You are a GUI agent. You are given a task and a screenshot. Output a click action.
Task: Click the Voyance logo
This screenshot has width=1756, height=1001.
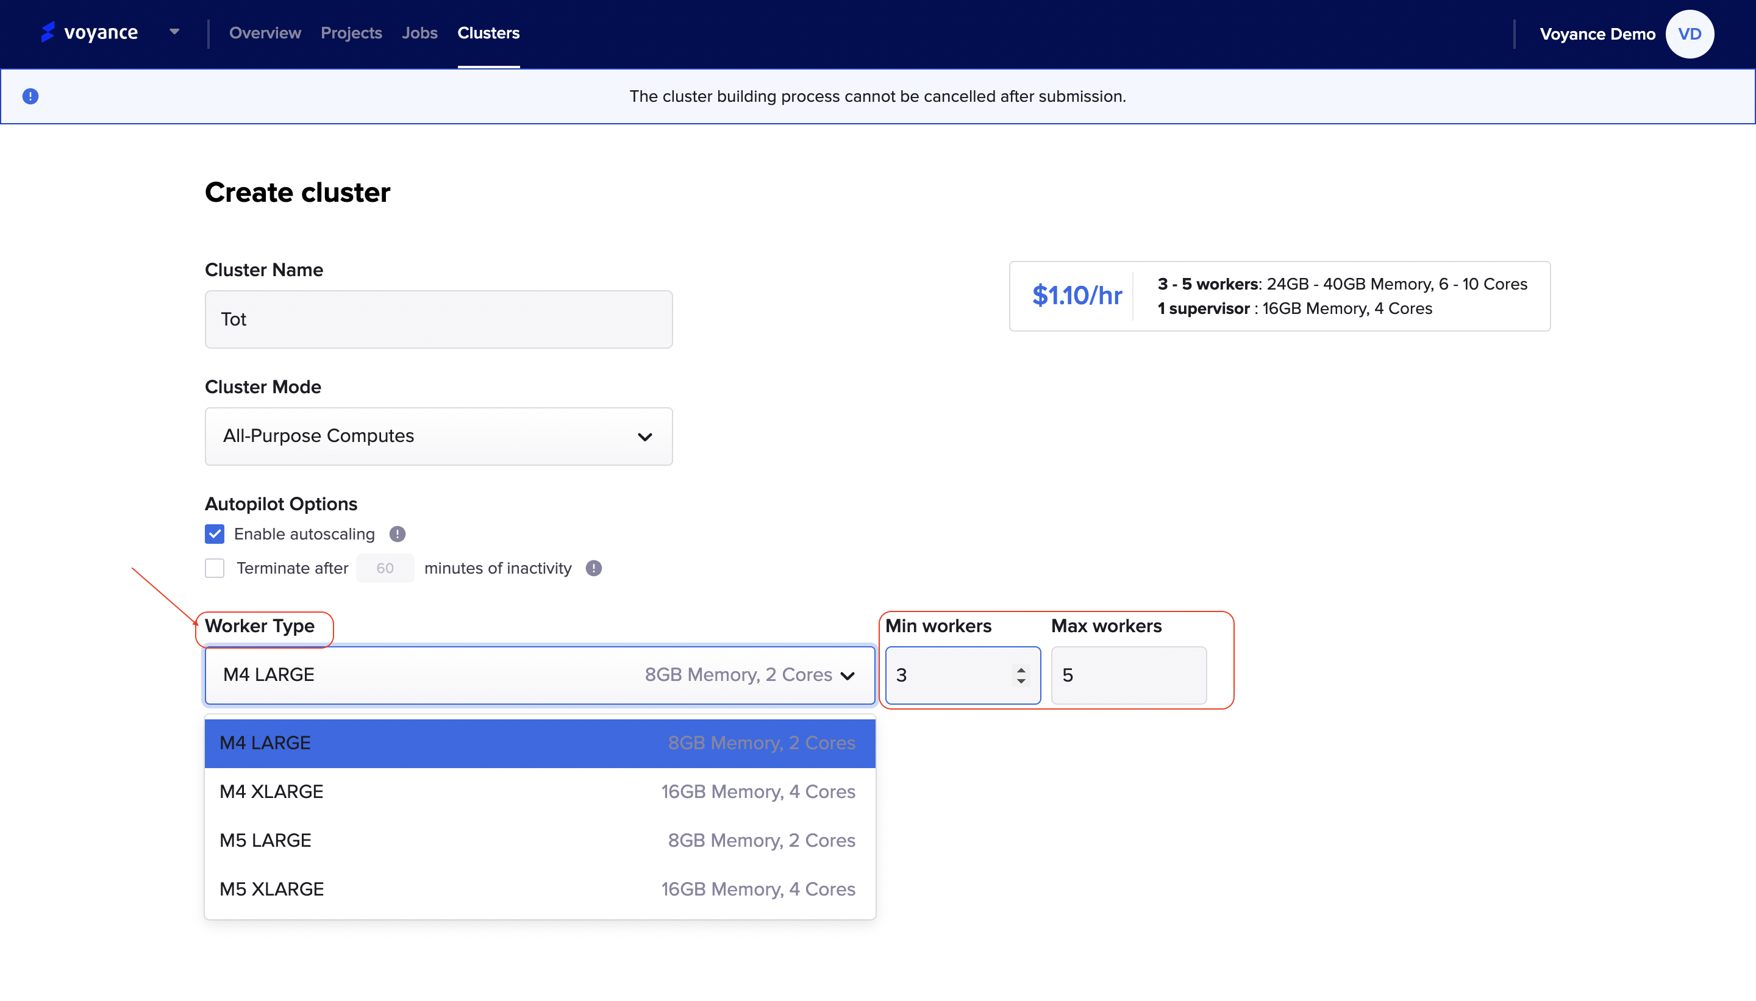click(90, 32)
